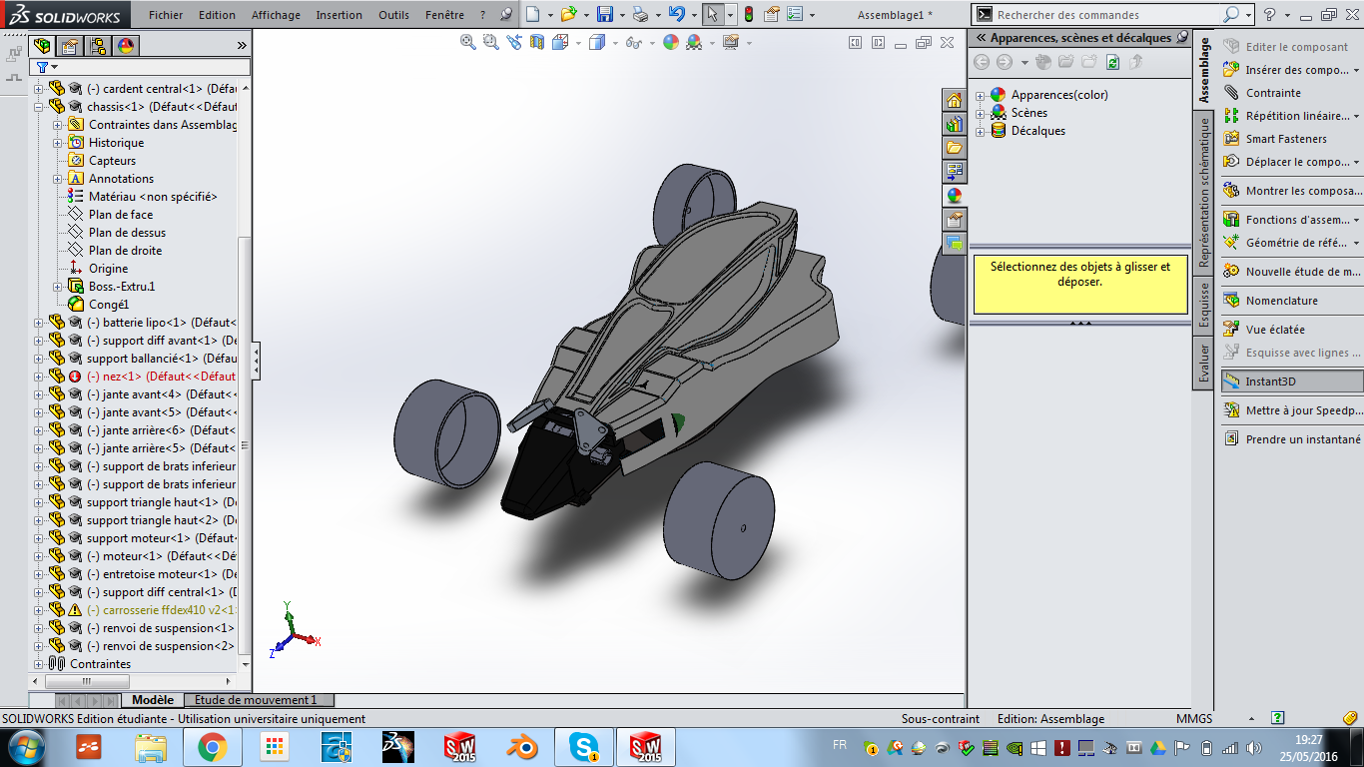Click the Smart Fasteners button
1364x767 pixels.
click(1286, 139)
